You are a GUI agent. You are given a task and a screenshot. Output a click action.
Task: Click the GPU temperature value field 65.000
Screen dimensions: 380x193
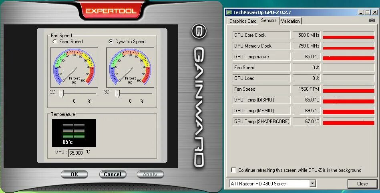(76, 153)
